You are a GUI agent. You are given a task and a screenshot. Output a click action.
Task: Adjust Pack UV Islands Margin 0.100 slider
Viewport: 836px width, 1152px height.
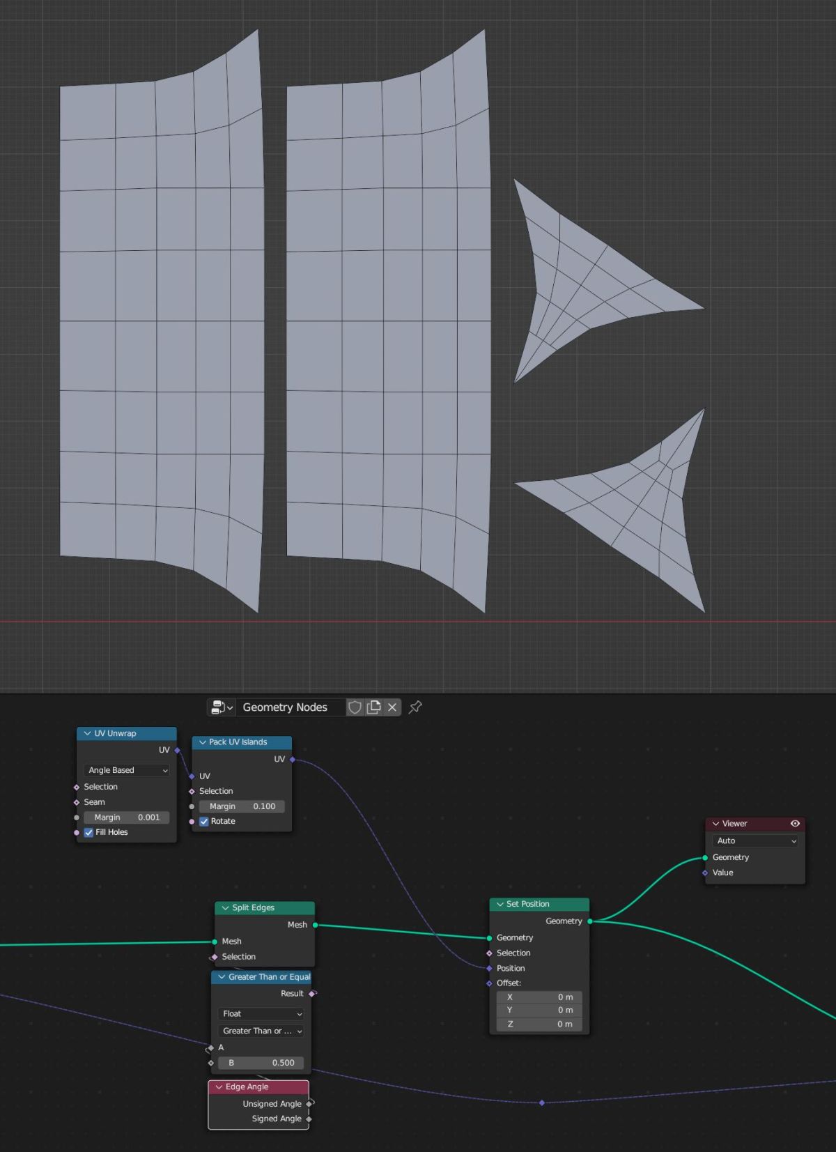(242, 806)
